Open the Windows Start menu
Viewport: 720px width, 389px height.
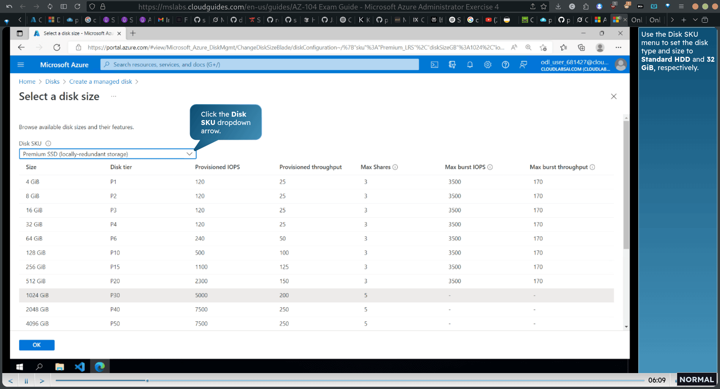pyautogui.click(x=20, y=367)
